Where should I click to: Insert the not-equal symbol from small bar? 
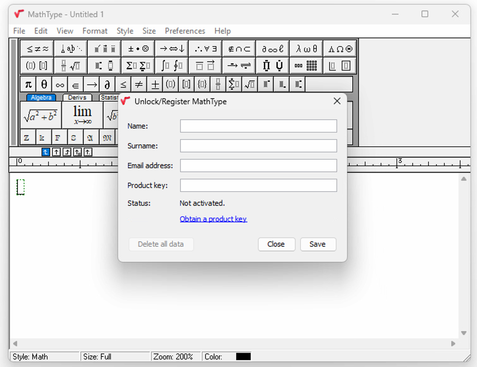[x=139, y=84]
